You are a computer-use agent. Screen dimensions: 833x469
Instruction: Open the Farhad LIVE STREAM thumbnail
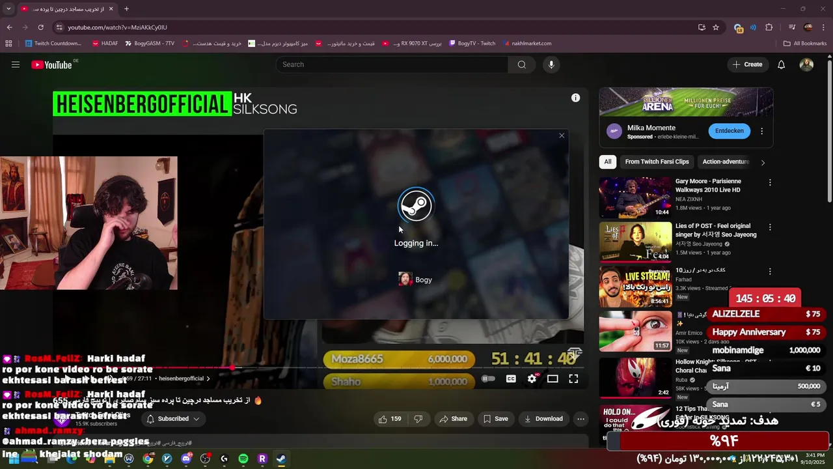(x=635, y=286)
